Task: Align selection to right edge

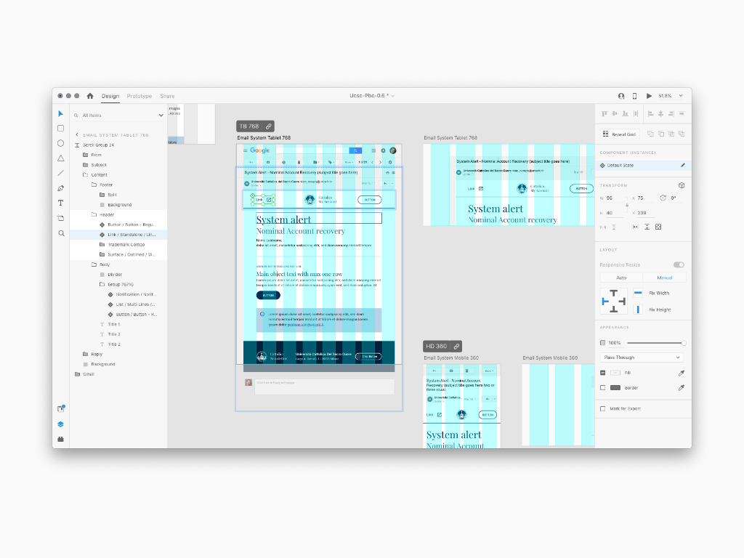Action: click(x=671, y=114)
